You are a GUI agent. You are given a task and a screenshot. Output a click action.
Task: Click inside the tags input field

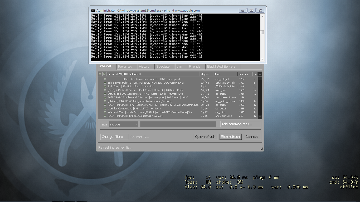click(x=178, y=124)
